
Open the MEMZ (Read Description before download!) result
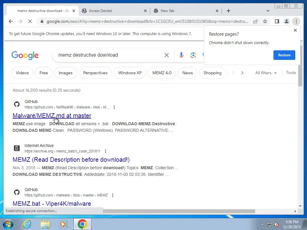click(x=71, y=160)
